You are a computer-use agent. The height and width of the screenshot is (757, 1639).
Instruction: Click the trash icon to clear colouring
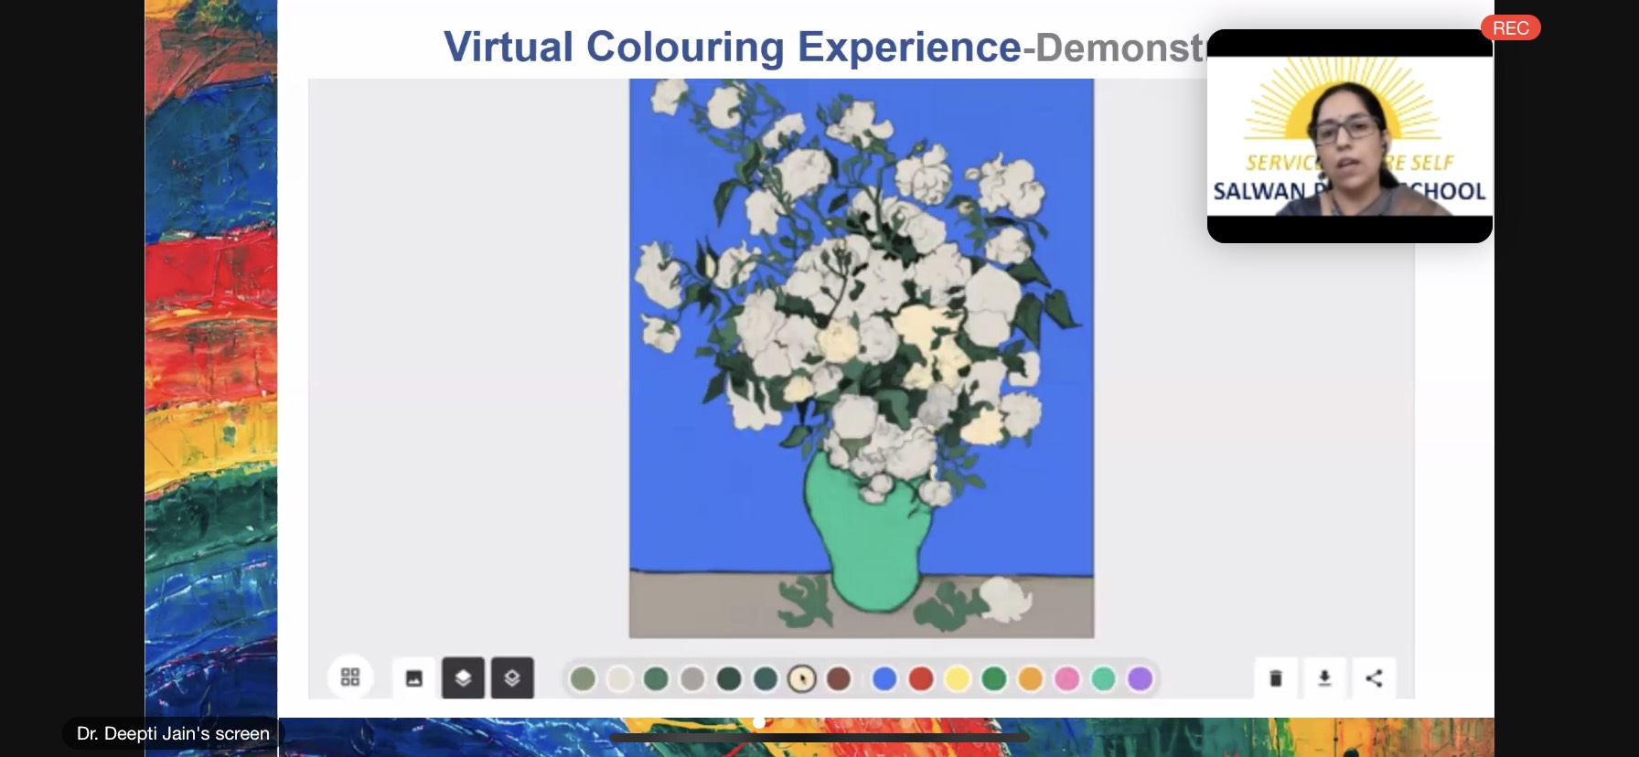tap(1276, 678)
